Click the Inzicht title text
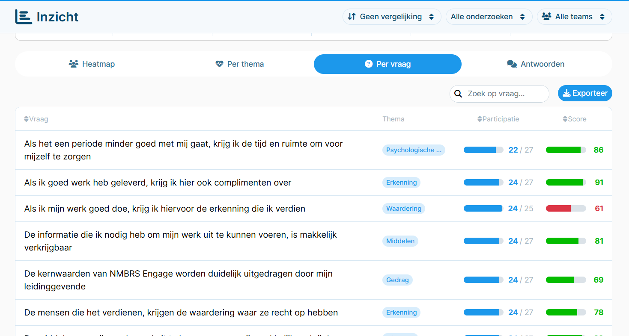Image resolution: width=629 pixels, height=336 pixels. (58, 17)
